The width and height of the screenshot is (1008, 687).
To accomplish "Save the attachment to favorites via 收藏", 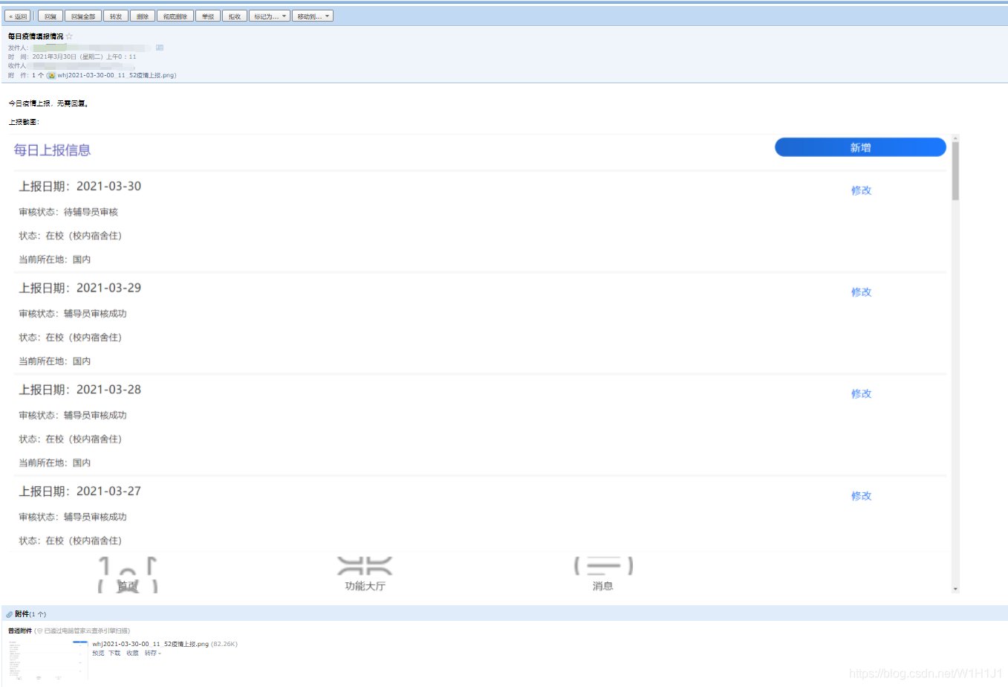I will click(x=132, y=653).
